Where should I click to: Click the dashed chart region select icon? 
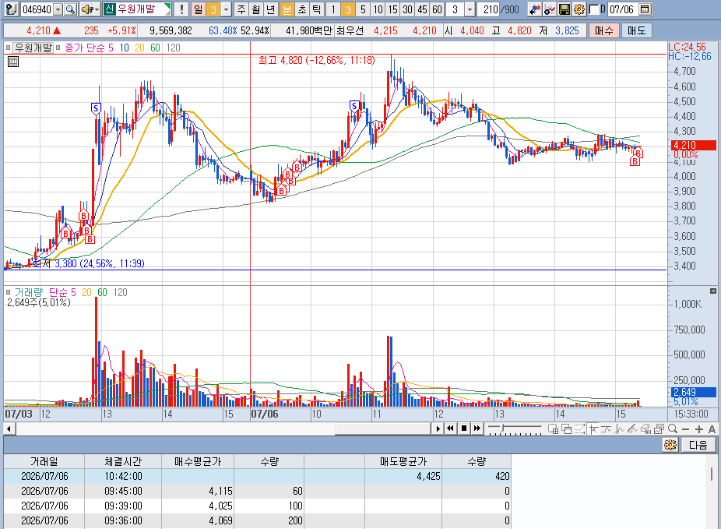coord(579,429)
